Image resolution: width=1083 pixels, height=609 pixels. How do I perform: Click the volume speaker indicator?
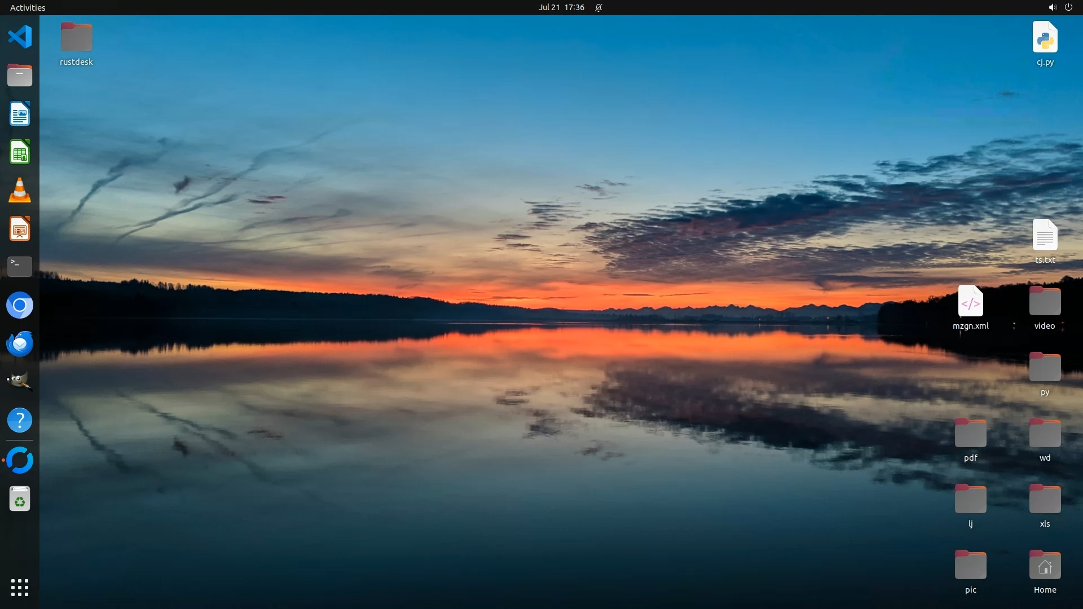click(1052, 7)
